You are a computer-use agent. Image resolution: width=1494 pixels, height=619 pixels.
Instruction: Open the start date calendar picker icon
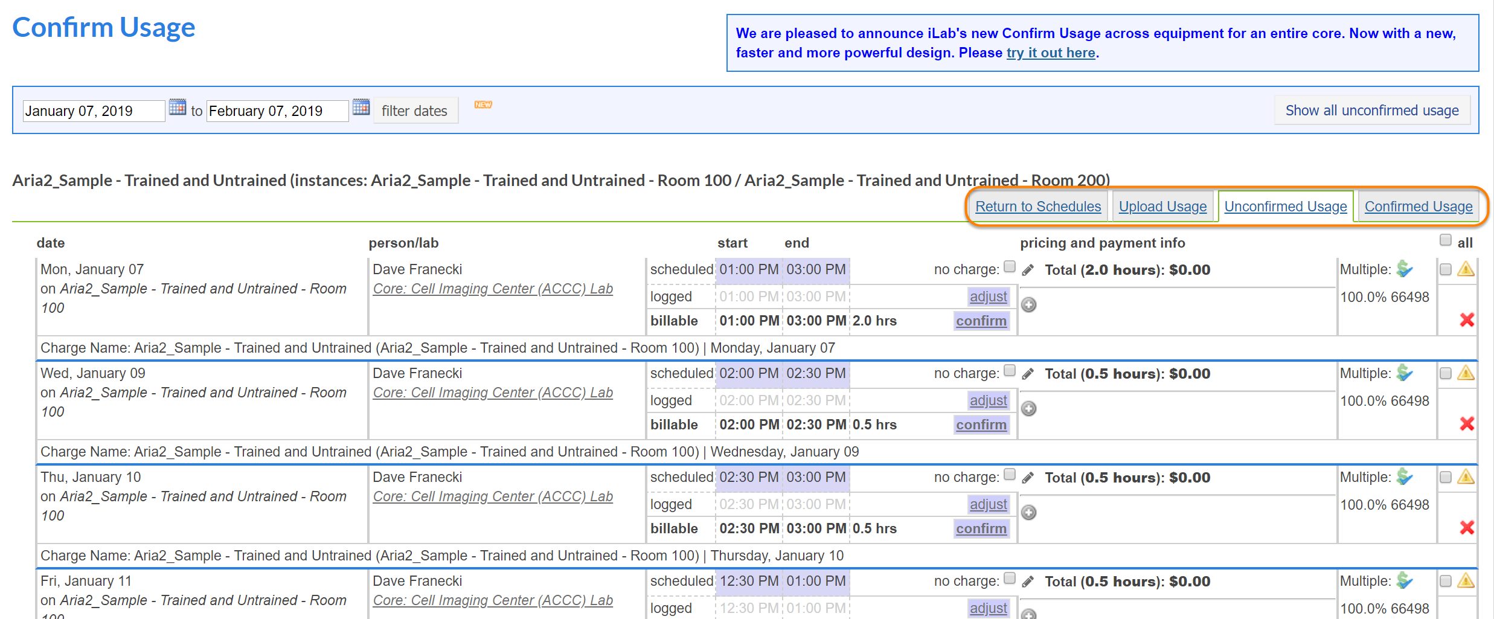coord(178,107)
